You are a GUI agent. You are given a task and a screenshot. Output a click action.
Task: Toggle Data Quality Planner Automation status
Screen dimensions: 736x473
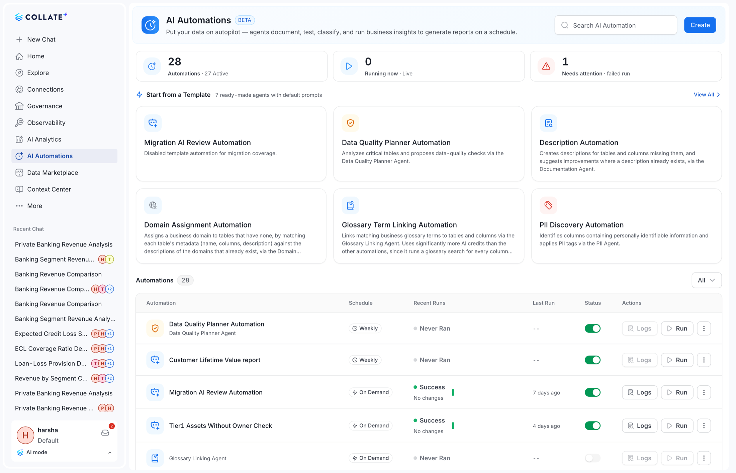(592, 328)
